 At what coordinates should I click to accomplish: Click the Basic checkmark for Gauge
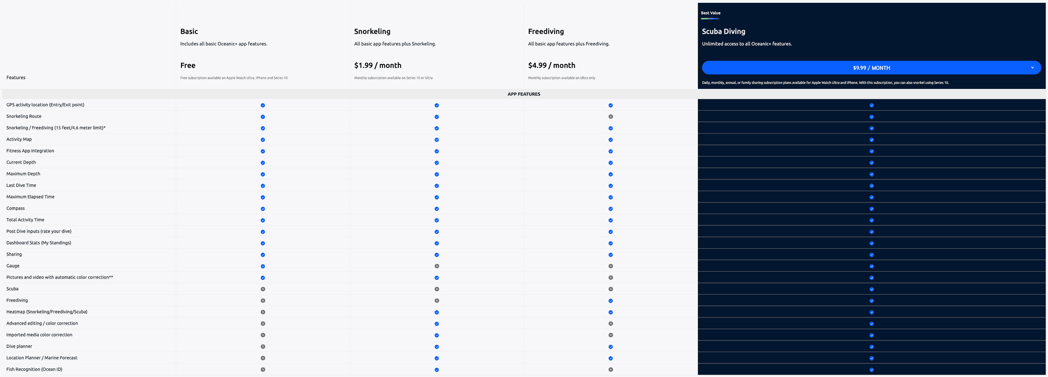pos(263,266)
